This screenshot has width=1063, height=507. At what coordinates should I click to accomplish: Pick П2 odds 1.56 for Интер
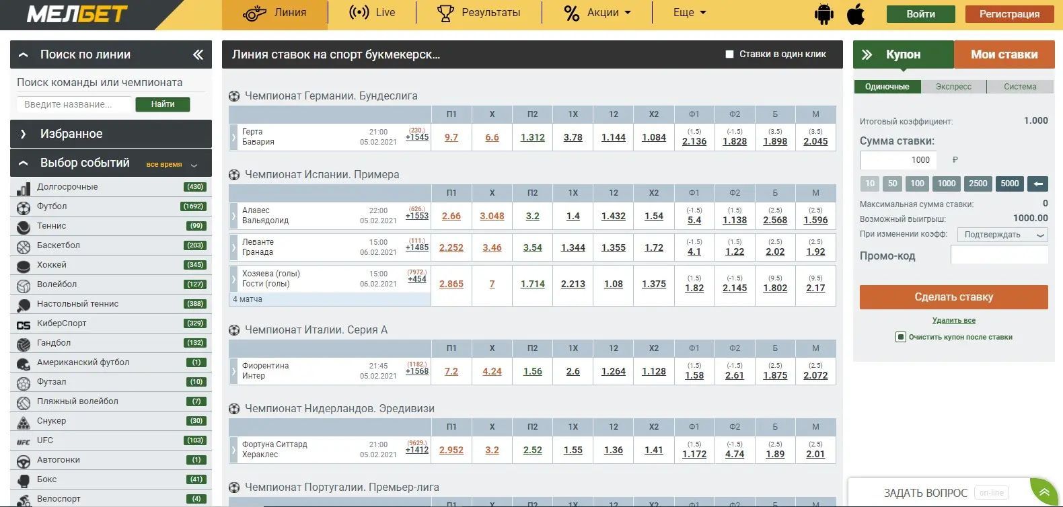(533, 371)
